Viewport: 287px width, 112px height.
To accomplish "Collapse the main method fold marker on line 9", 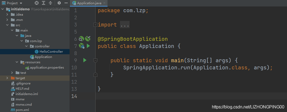I will coord(95,60).
